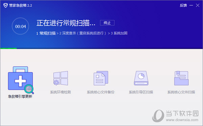Click the 系统核心文件扫描 label
This screenshot has height=126, width=203.
(181, 92)
